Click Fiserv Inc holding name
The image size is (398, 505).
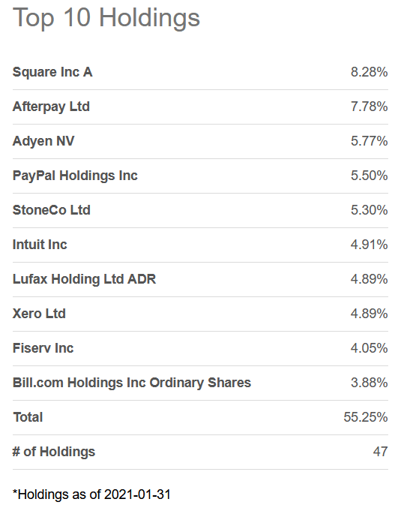point(43,348)
